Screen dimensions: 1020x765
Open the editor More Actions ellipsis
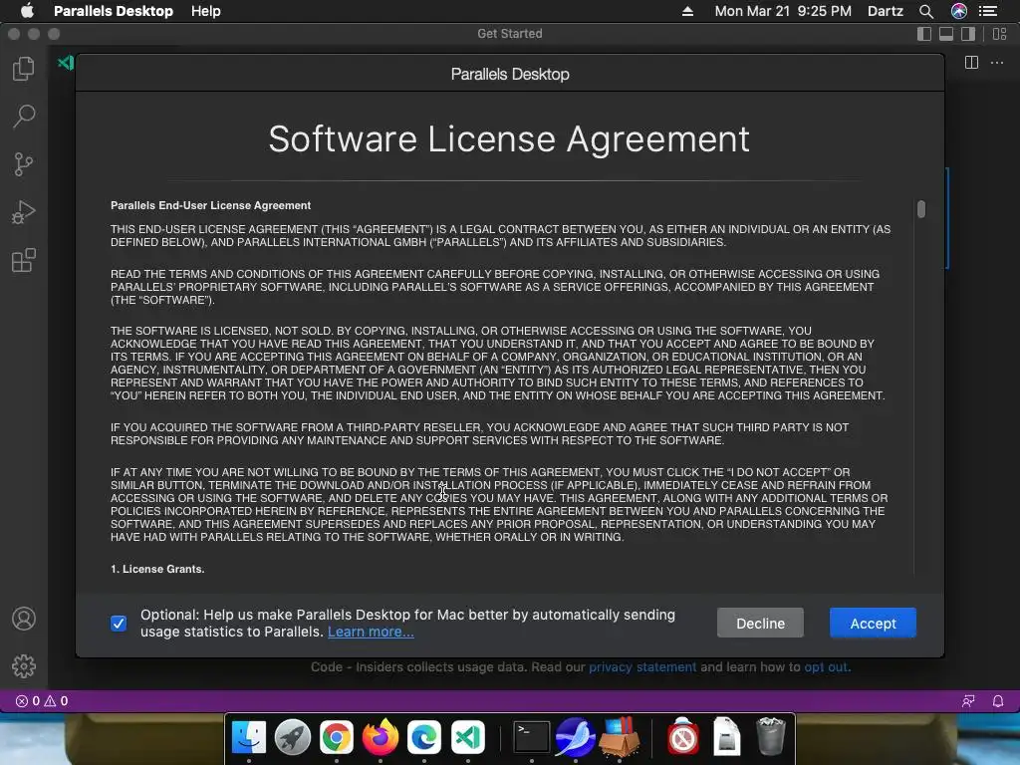tap(997, 63)
